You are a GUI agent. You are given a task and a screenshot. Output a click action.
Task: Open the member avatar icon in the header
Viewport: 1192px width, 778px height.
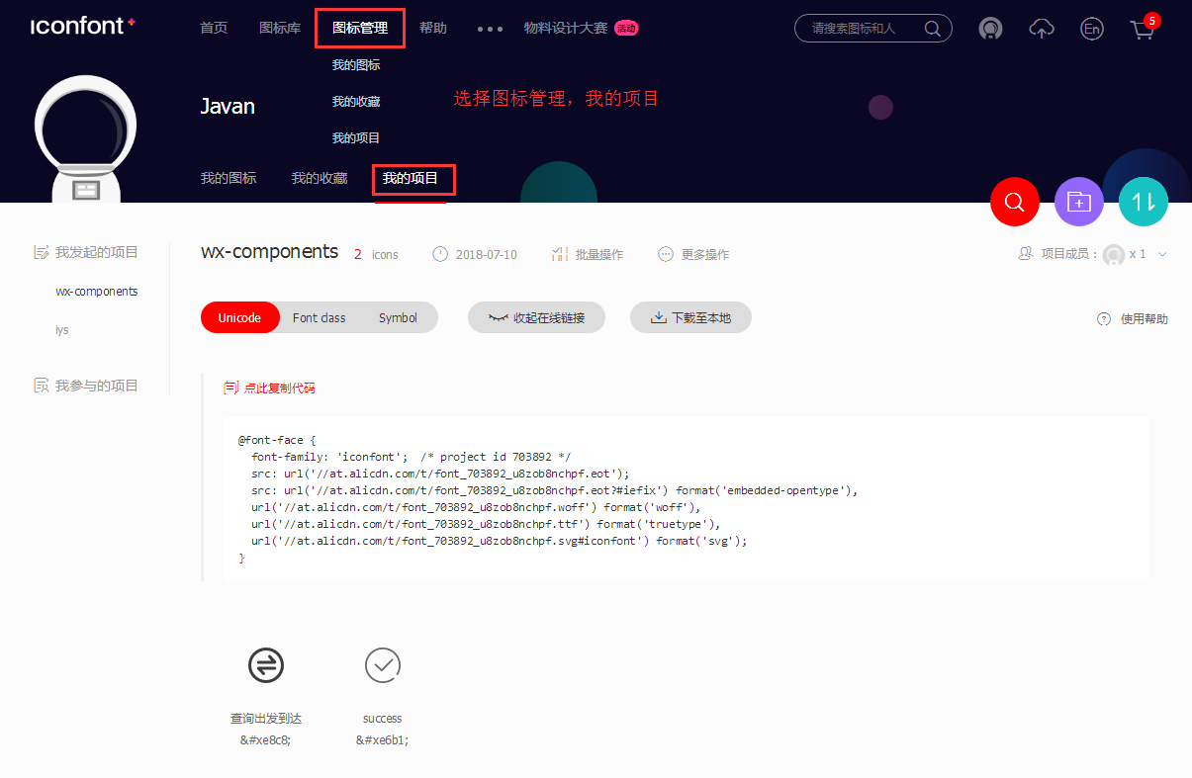pyautogui.click(x=990, y=29)
